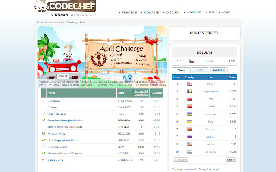Click the flag icon beside sdi

tap(190, 99)
